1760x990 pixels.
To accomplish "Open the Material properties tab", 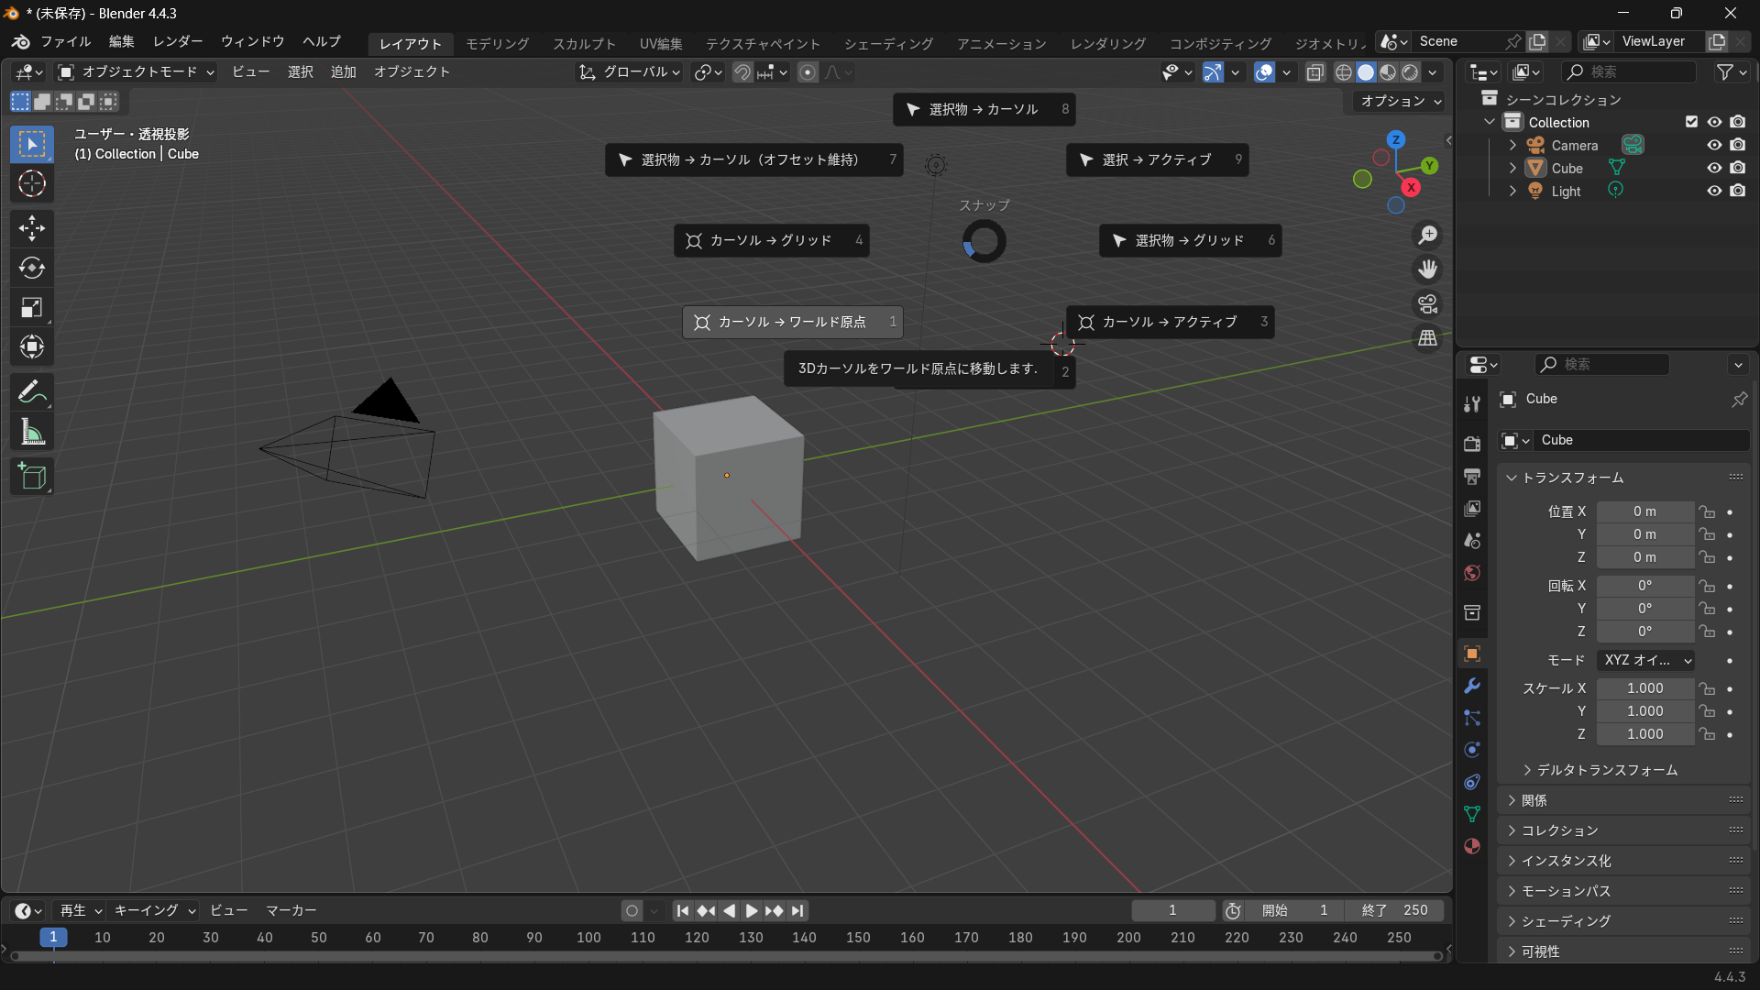I will tap(1472, 846).
